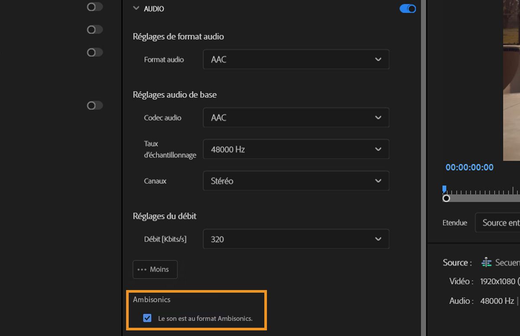This screenshot has height=336, width=520.
Task: Uncheck 'Le son est au format Ambisonics'
Action: tap(147, 318)
